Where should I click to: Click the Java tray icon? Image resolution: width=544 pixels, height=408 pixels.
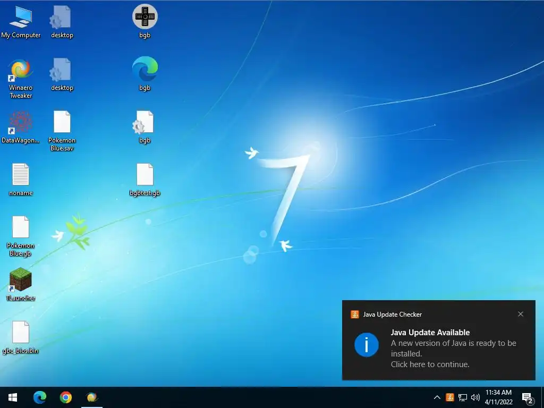(450, 397)
